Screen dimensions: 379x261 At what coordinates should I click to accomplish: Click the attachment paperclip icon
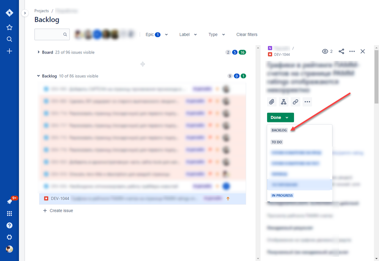click(x=271, y=101)
